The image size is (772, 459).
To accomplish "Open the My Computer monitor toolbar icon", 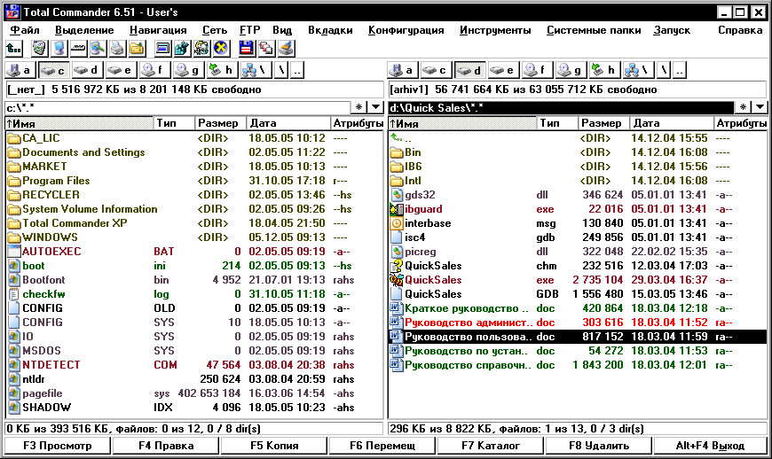I will coord(59,48).
